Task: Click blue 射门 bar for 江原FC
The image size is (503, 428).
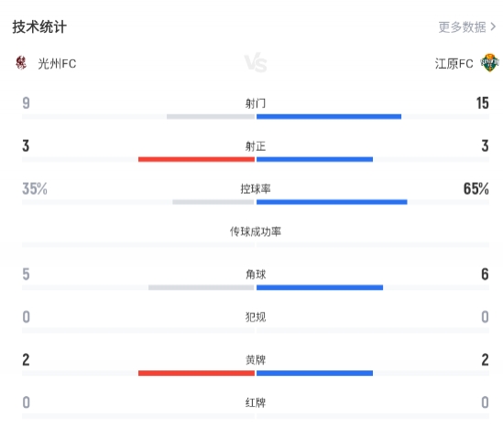Action: (x=329, y=116)
